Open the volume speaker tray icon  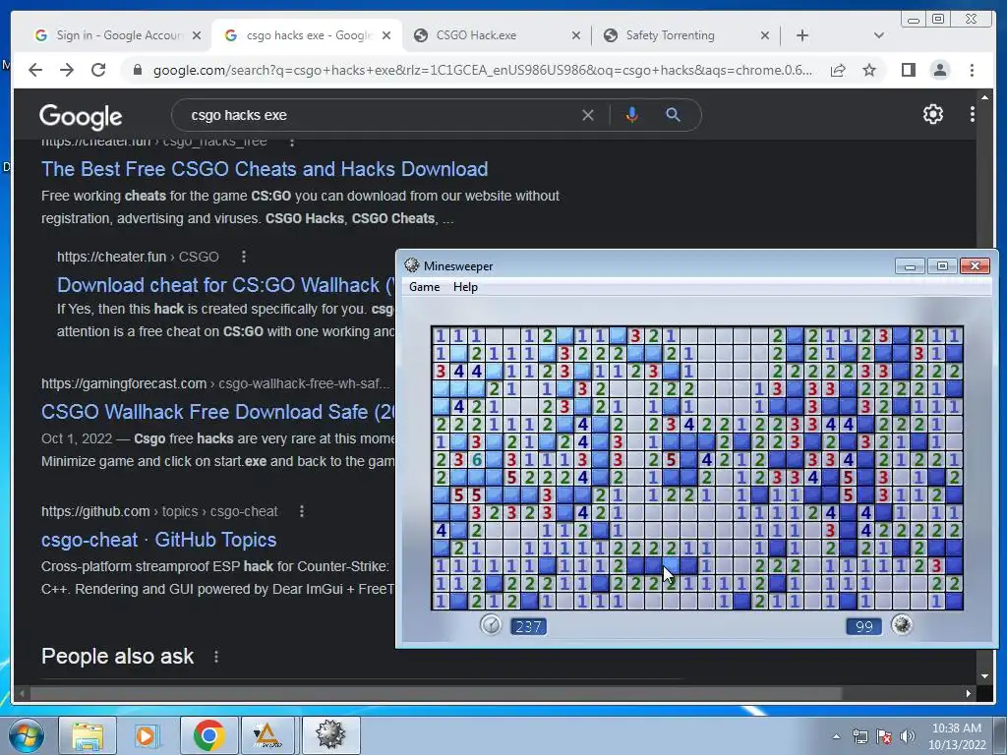coord(908,736)
